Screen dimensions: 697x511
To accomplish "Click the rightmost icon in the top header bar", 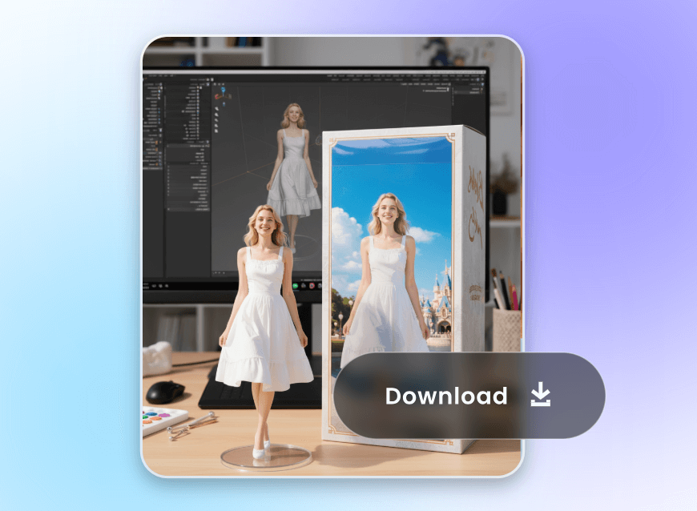I will pos(481,78).
